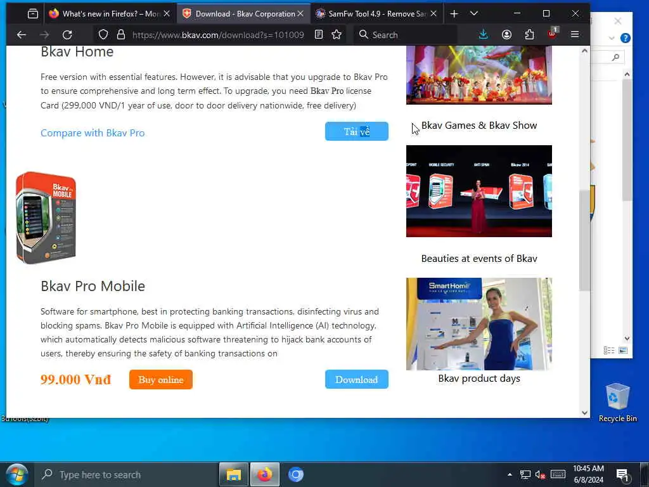Screen dimensions: 649x487
Task: Click the Bkav Home heading
Action: (x=77, y=52)
